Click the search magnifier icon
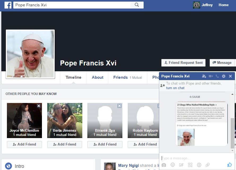Image resolution: width=236 pixels, height=170 pixels. (137, 5)
